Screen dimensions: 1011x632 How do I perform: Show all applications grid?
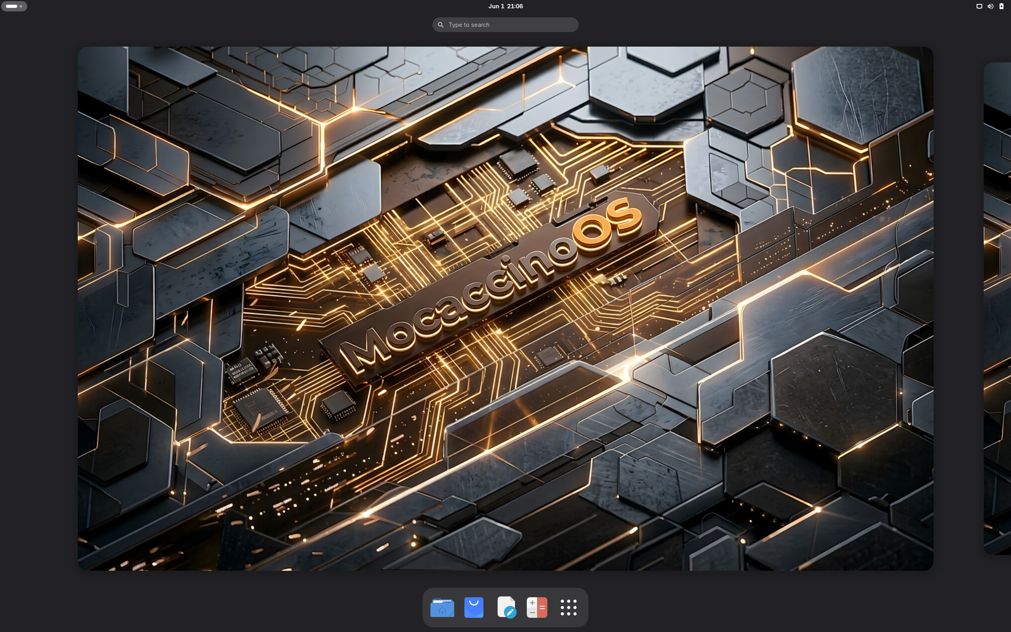coord(569,608)
